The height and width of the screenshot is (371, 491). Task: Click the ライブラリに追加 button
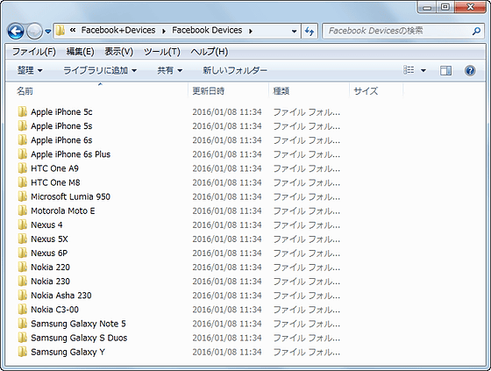tap(100, 70)
